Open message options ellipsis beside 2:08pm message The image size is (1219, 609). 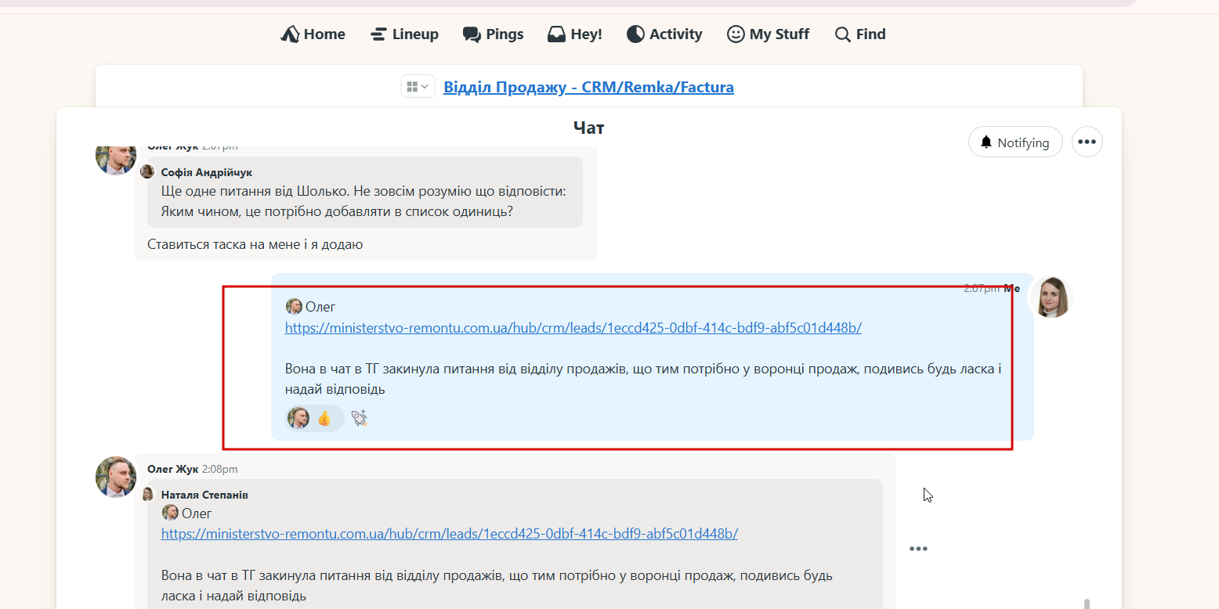coord(918,549)
